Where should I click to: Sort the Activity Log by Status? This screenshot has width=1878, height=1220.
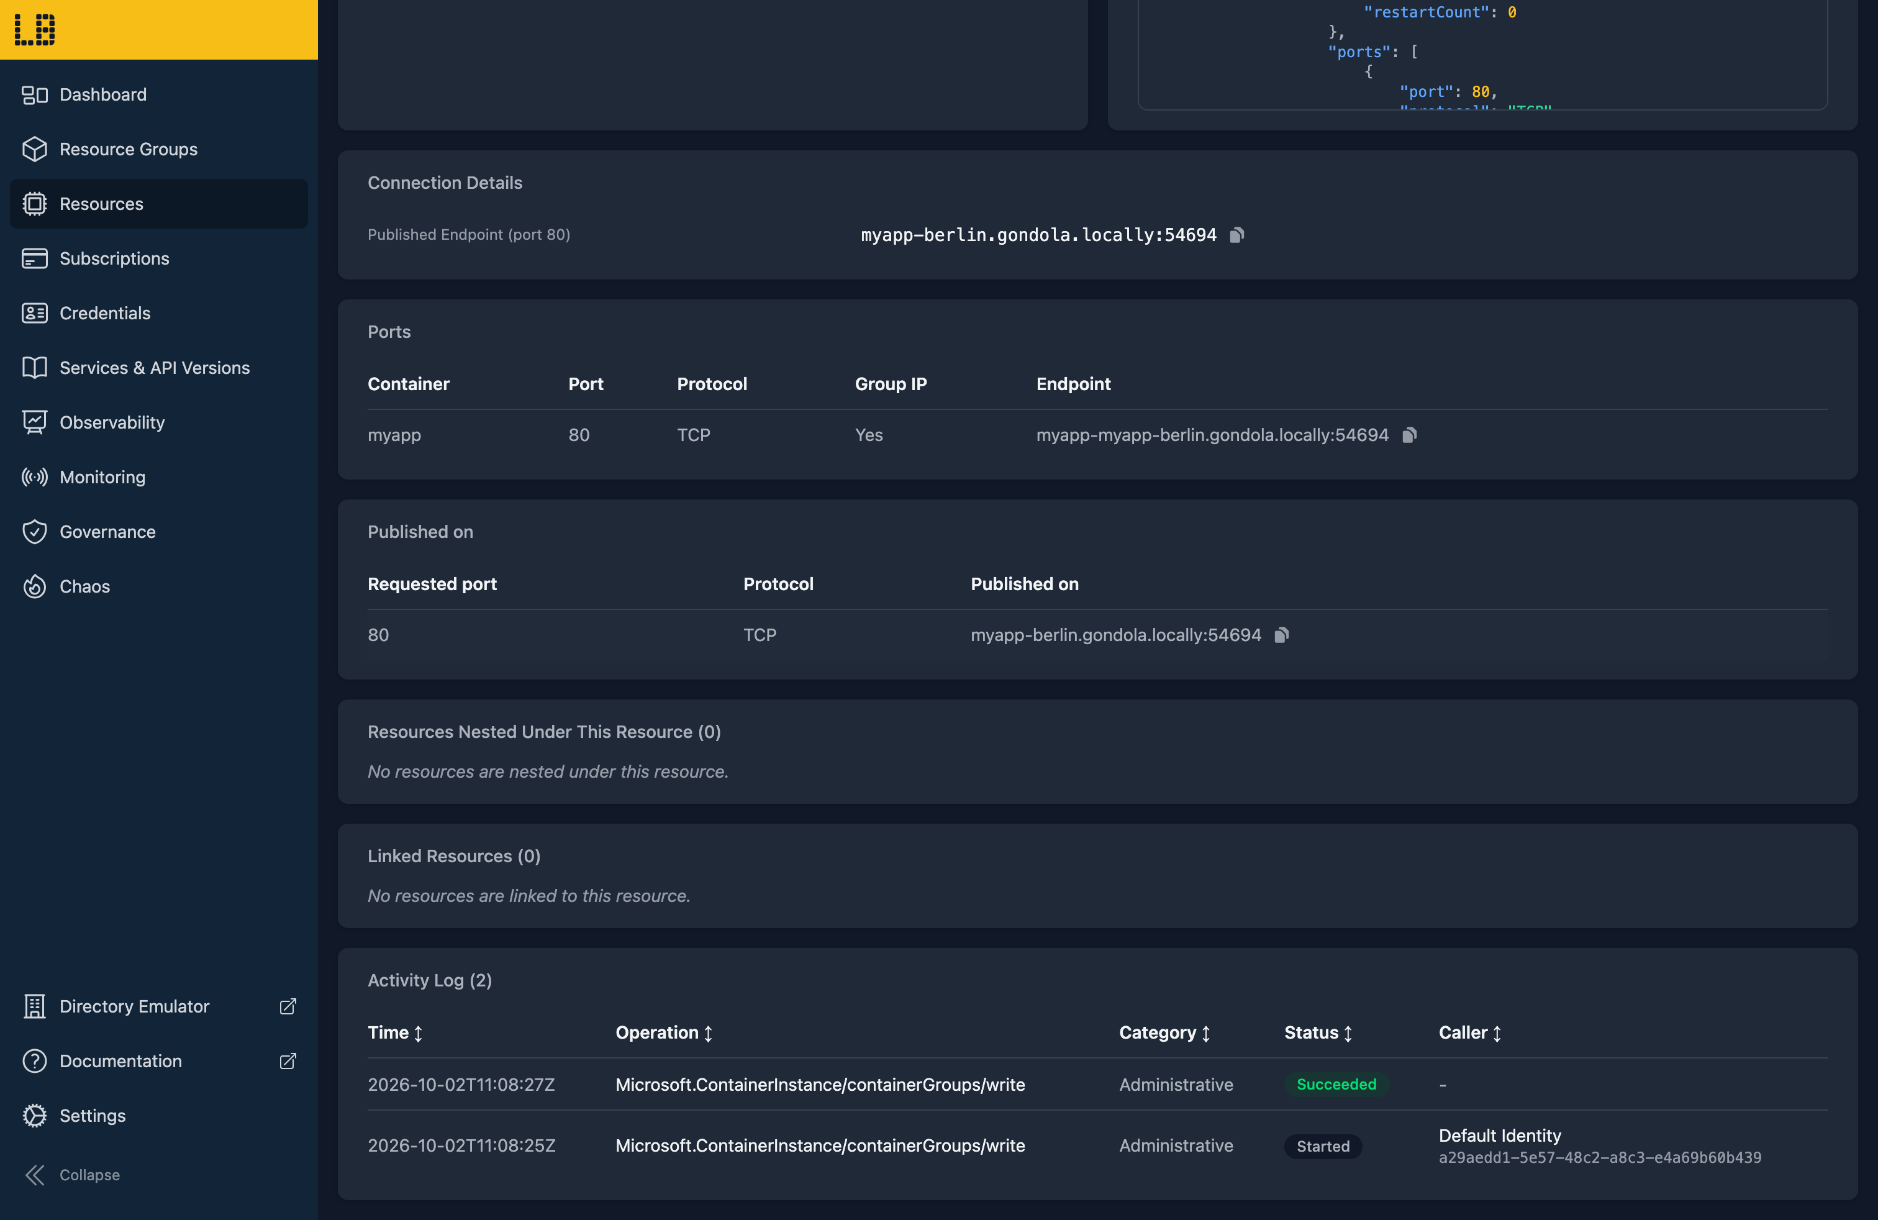1318,1033
